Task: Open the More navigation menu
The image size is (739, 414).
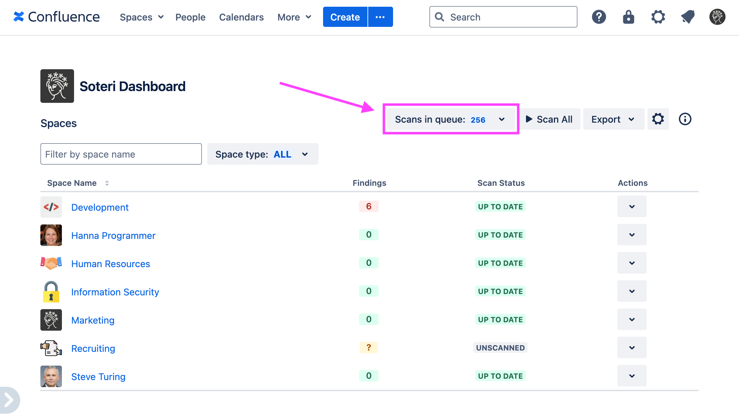Action: pyautogui.click(x=294, y=17)
